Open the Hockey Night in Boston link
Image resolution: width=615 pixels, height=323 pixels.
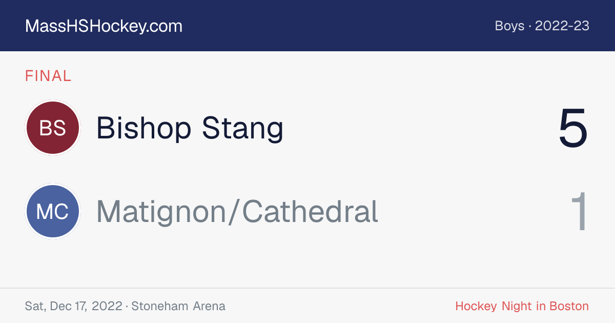(x=522, y=307)
